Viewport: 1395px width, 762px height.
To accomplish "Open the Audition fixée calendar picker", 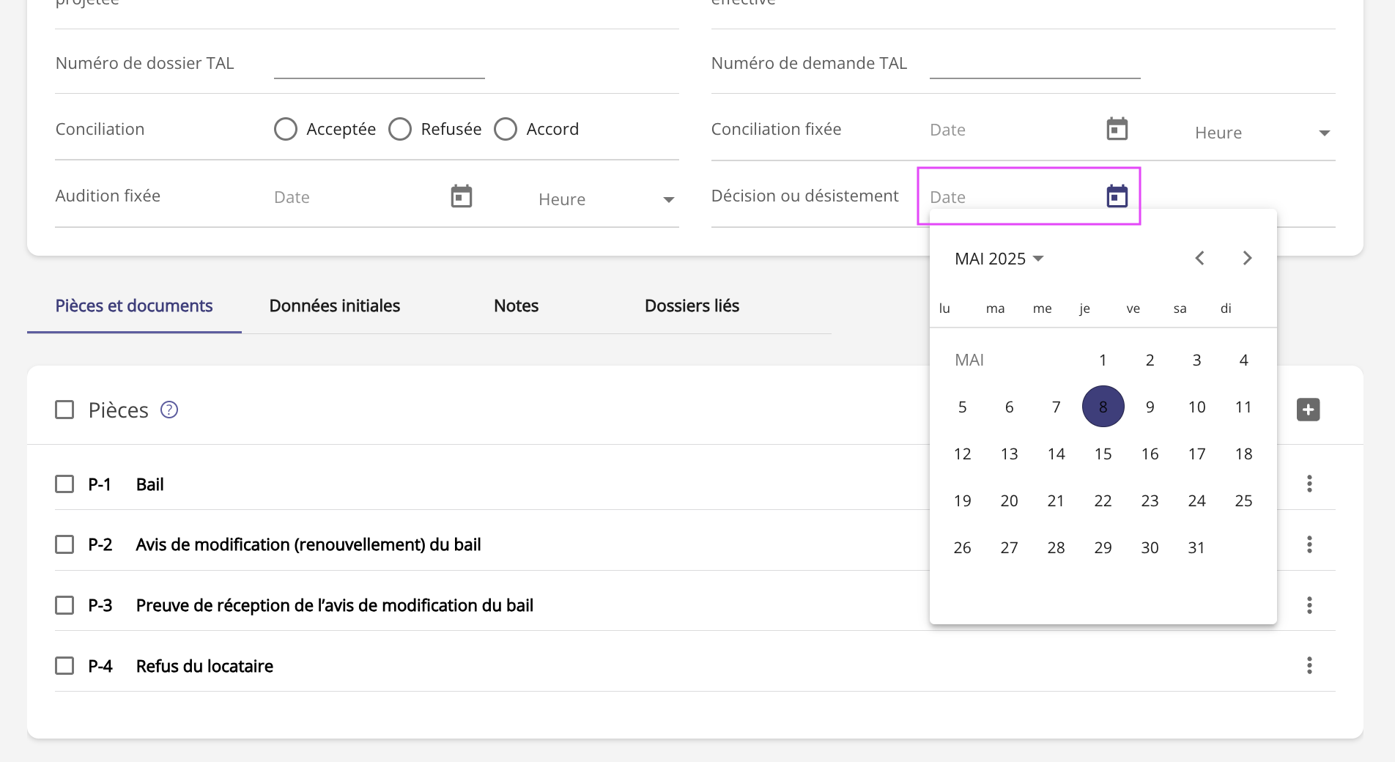I will pyautogui.click(x=461, y=197).
